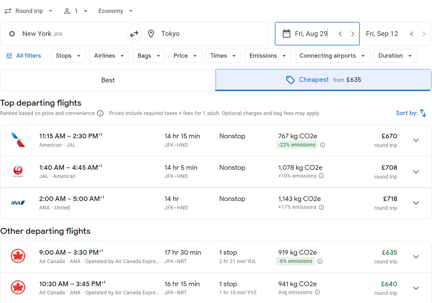Click the Air Canada maple leaf logo
Screen dimensions: 432x303
(x=18, y=256)
